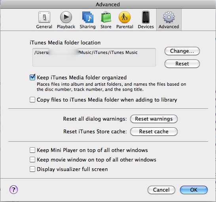The height and width of the screenshot is (202, 216).
Task: Cancel the preferences dialog
Action: point(161,190)
